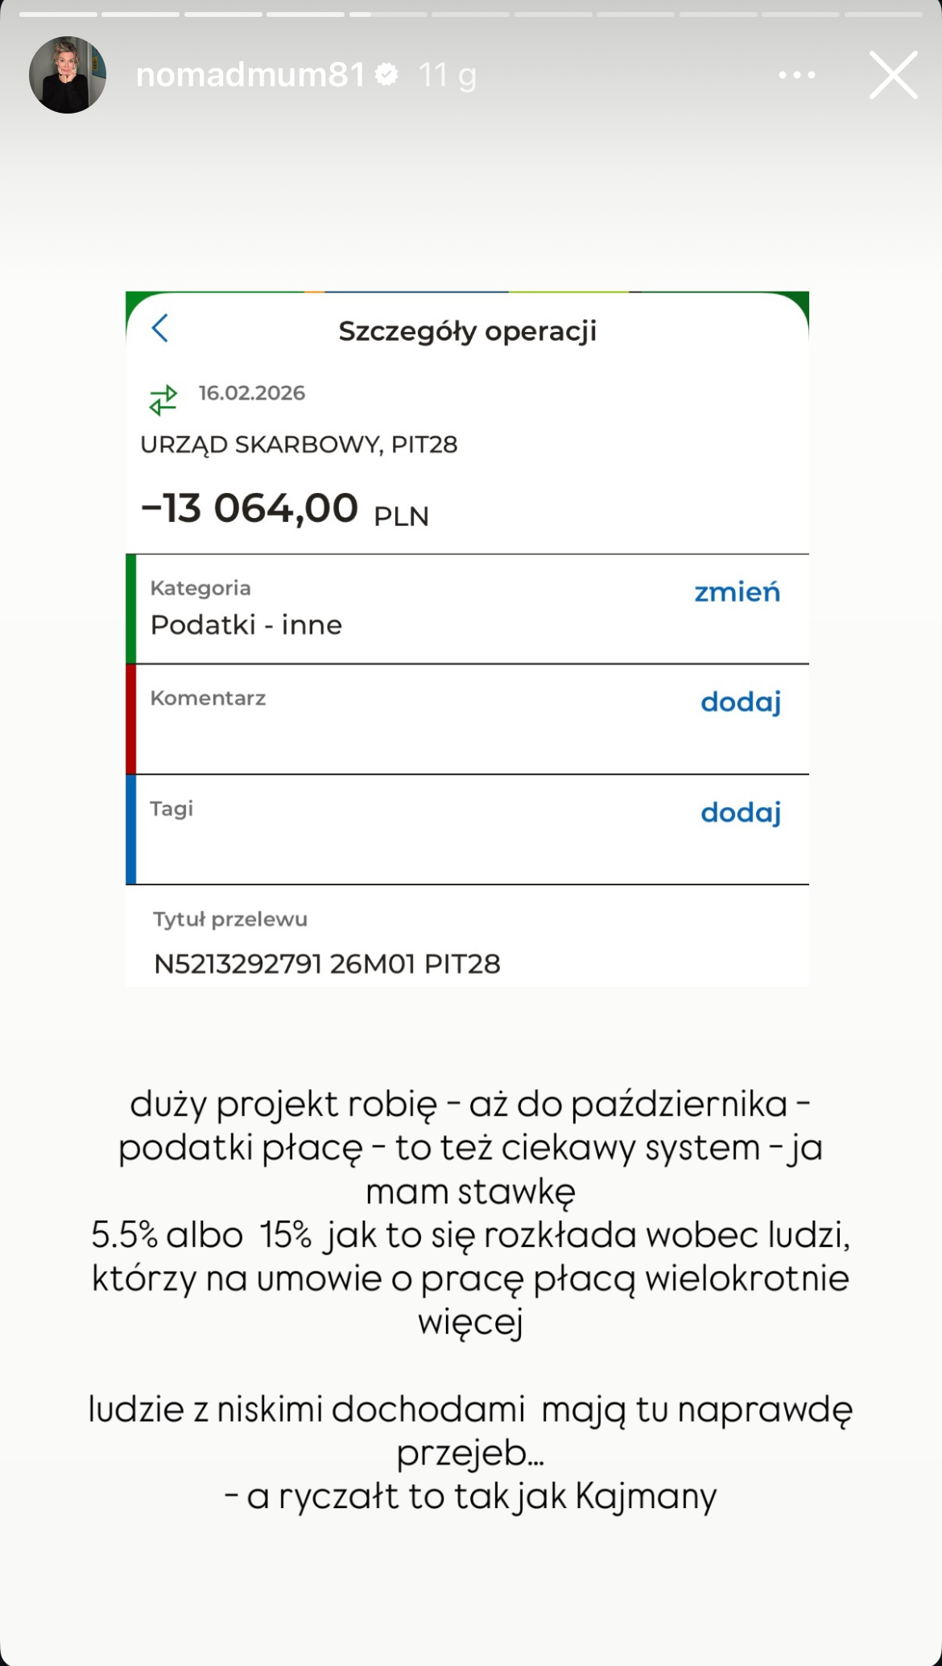Click the nomadmum81 username
The width and height of the screenshot is (942, 1666).
point(250,75)
